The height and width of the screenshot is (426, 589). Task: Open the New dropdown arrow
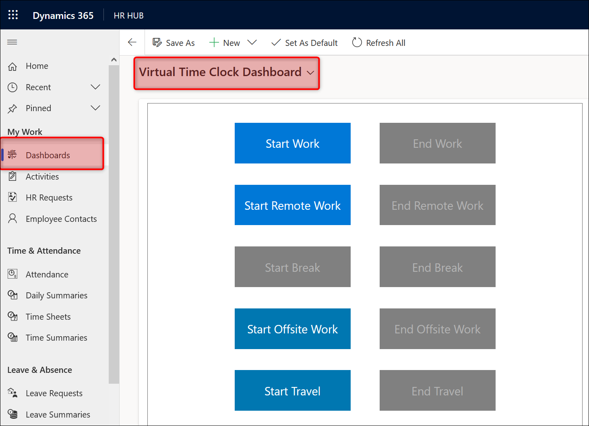(252, 43)
